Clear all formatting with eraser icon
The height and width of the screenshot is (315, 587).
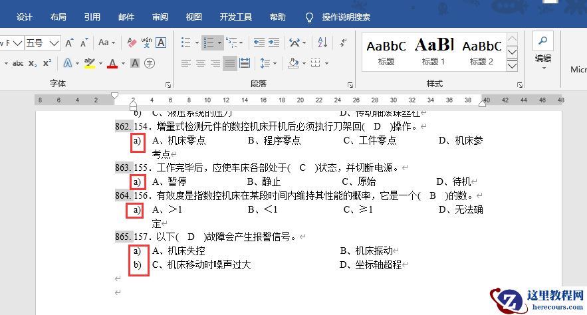pos(132,43)
